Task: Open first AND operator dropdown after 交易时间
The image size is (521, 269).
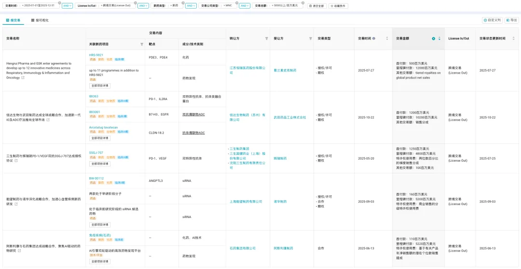Action: click(x=67, y=6)
